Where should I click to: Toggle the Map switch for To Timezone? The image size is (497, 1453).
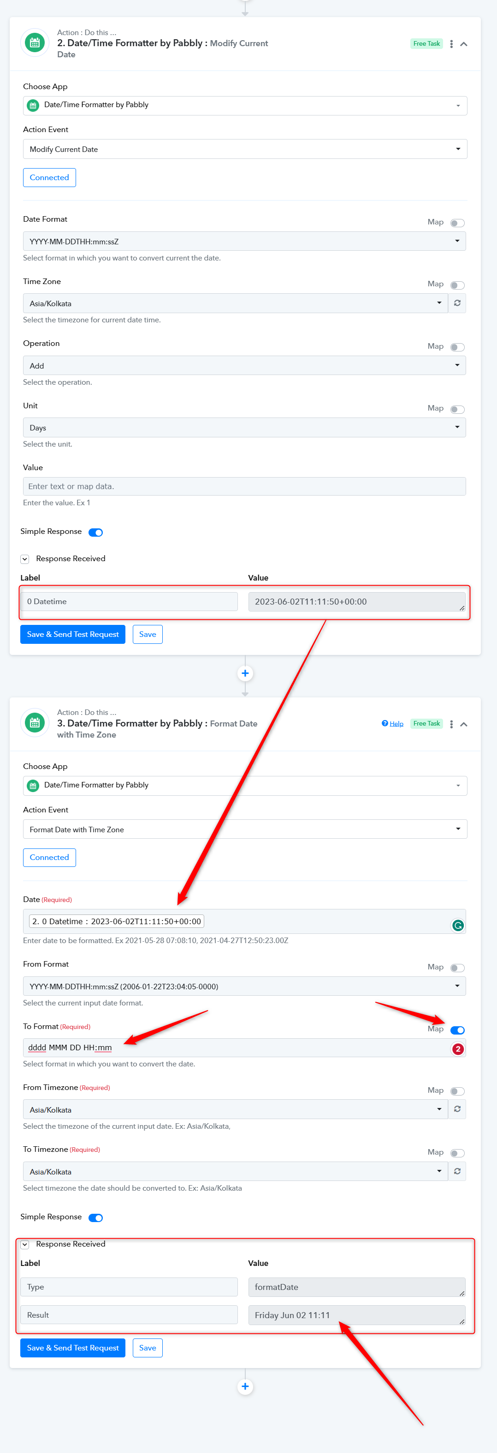458,1153
